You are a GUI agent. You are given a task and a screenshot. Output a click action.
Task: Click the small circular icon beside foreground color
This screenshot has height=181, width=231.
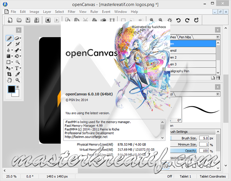[x=18, y=87]
